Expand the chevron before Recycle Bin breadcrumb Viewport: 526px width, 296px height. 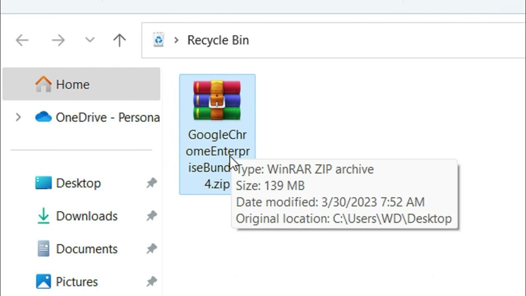click(x=176, y=40)
